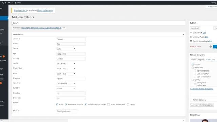This screenshot has height=122, width=217.
Task: Click the spinner icon beside Publish button
Action: [x=211, y=47]
